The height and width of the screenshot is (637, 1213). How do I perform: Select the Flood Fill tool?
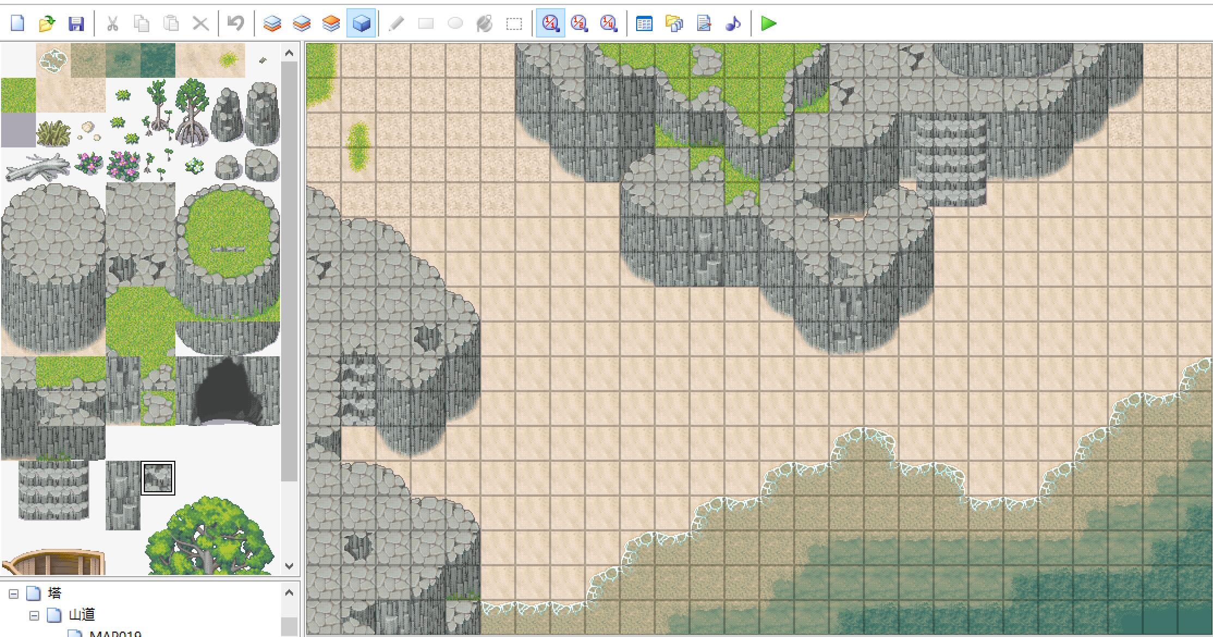(x=484, y=23)
